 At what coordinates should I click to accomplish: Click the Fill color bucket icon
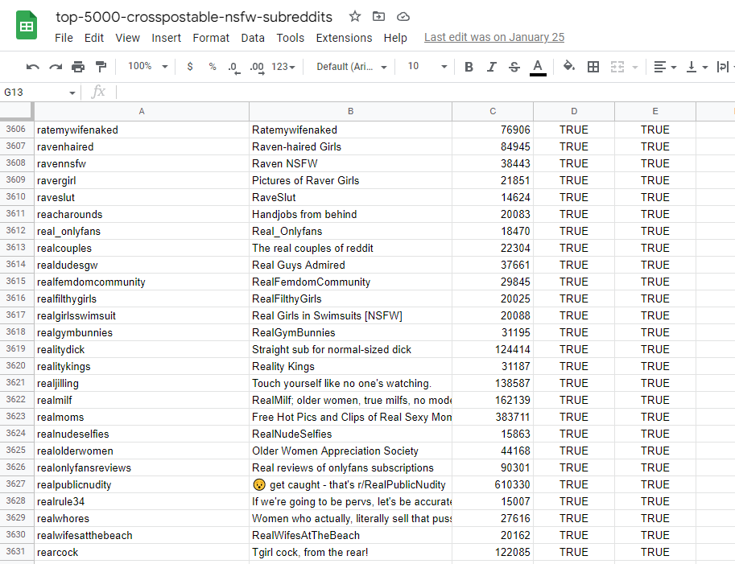[569, 66]
